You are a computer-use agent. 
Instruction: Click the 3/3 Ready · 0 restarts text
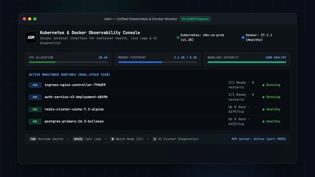click(241, 97)
